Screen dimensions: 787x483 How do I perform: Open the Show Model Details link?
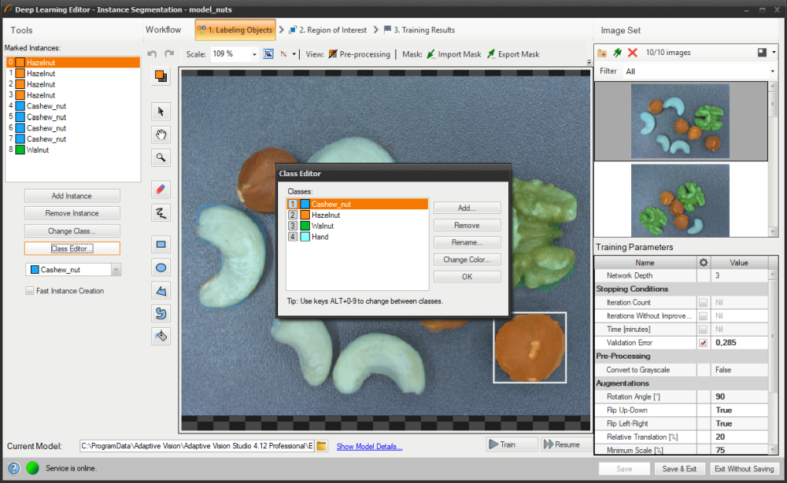(x=369, y=447)
